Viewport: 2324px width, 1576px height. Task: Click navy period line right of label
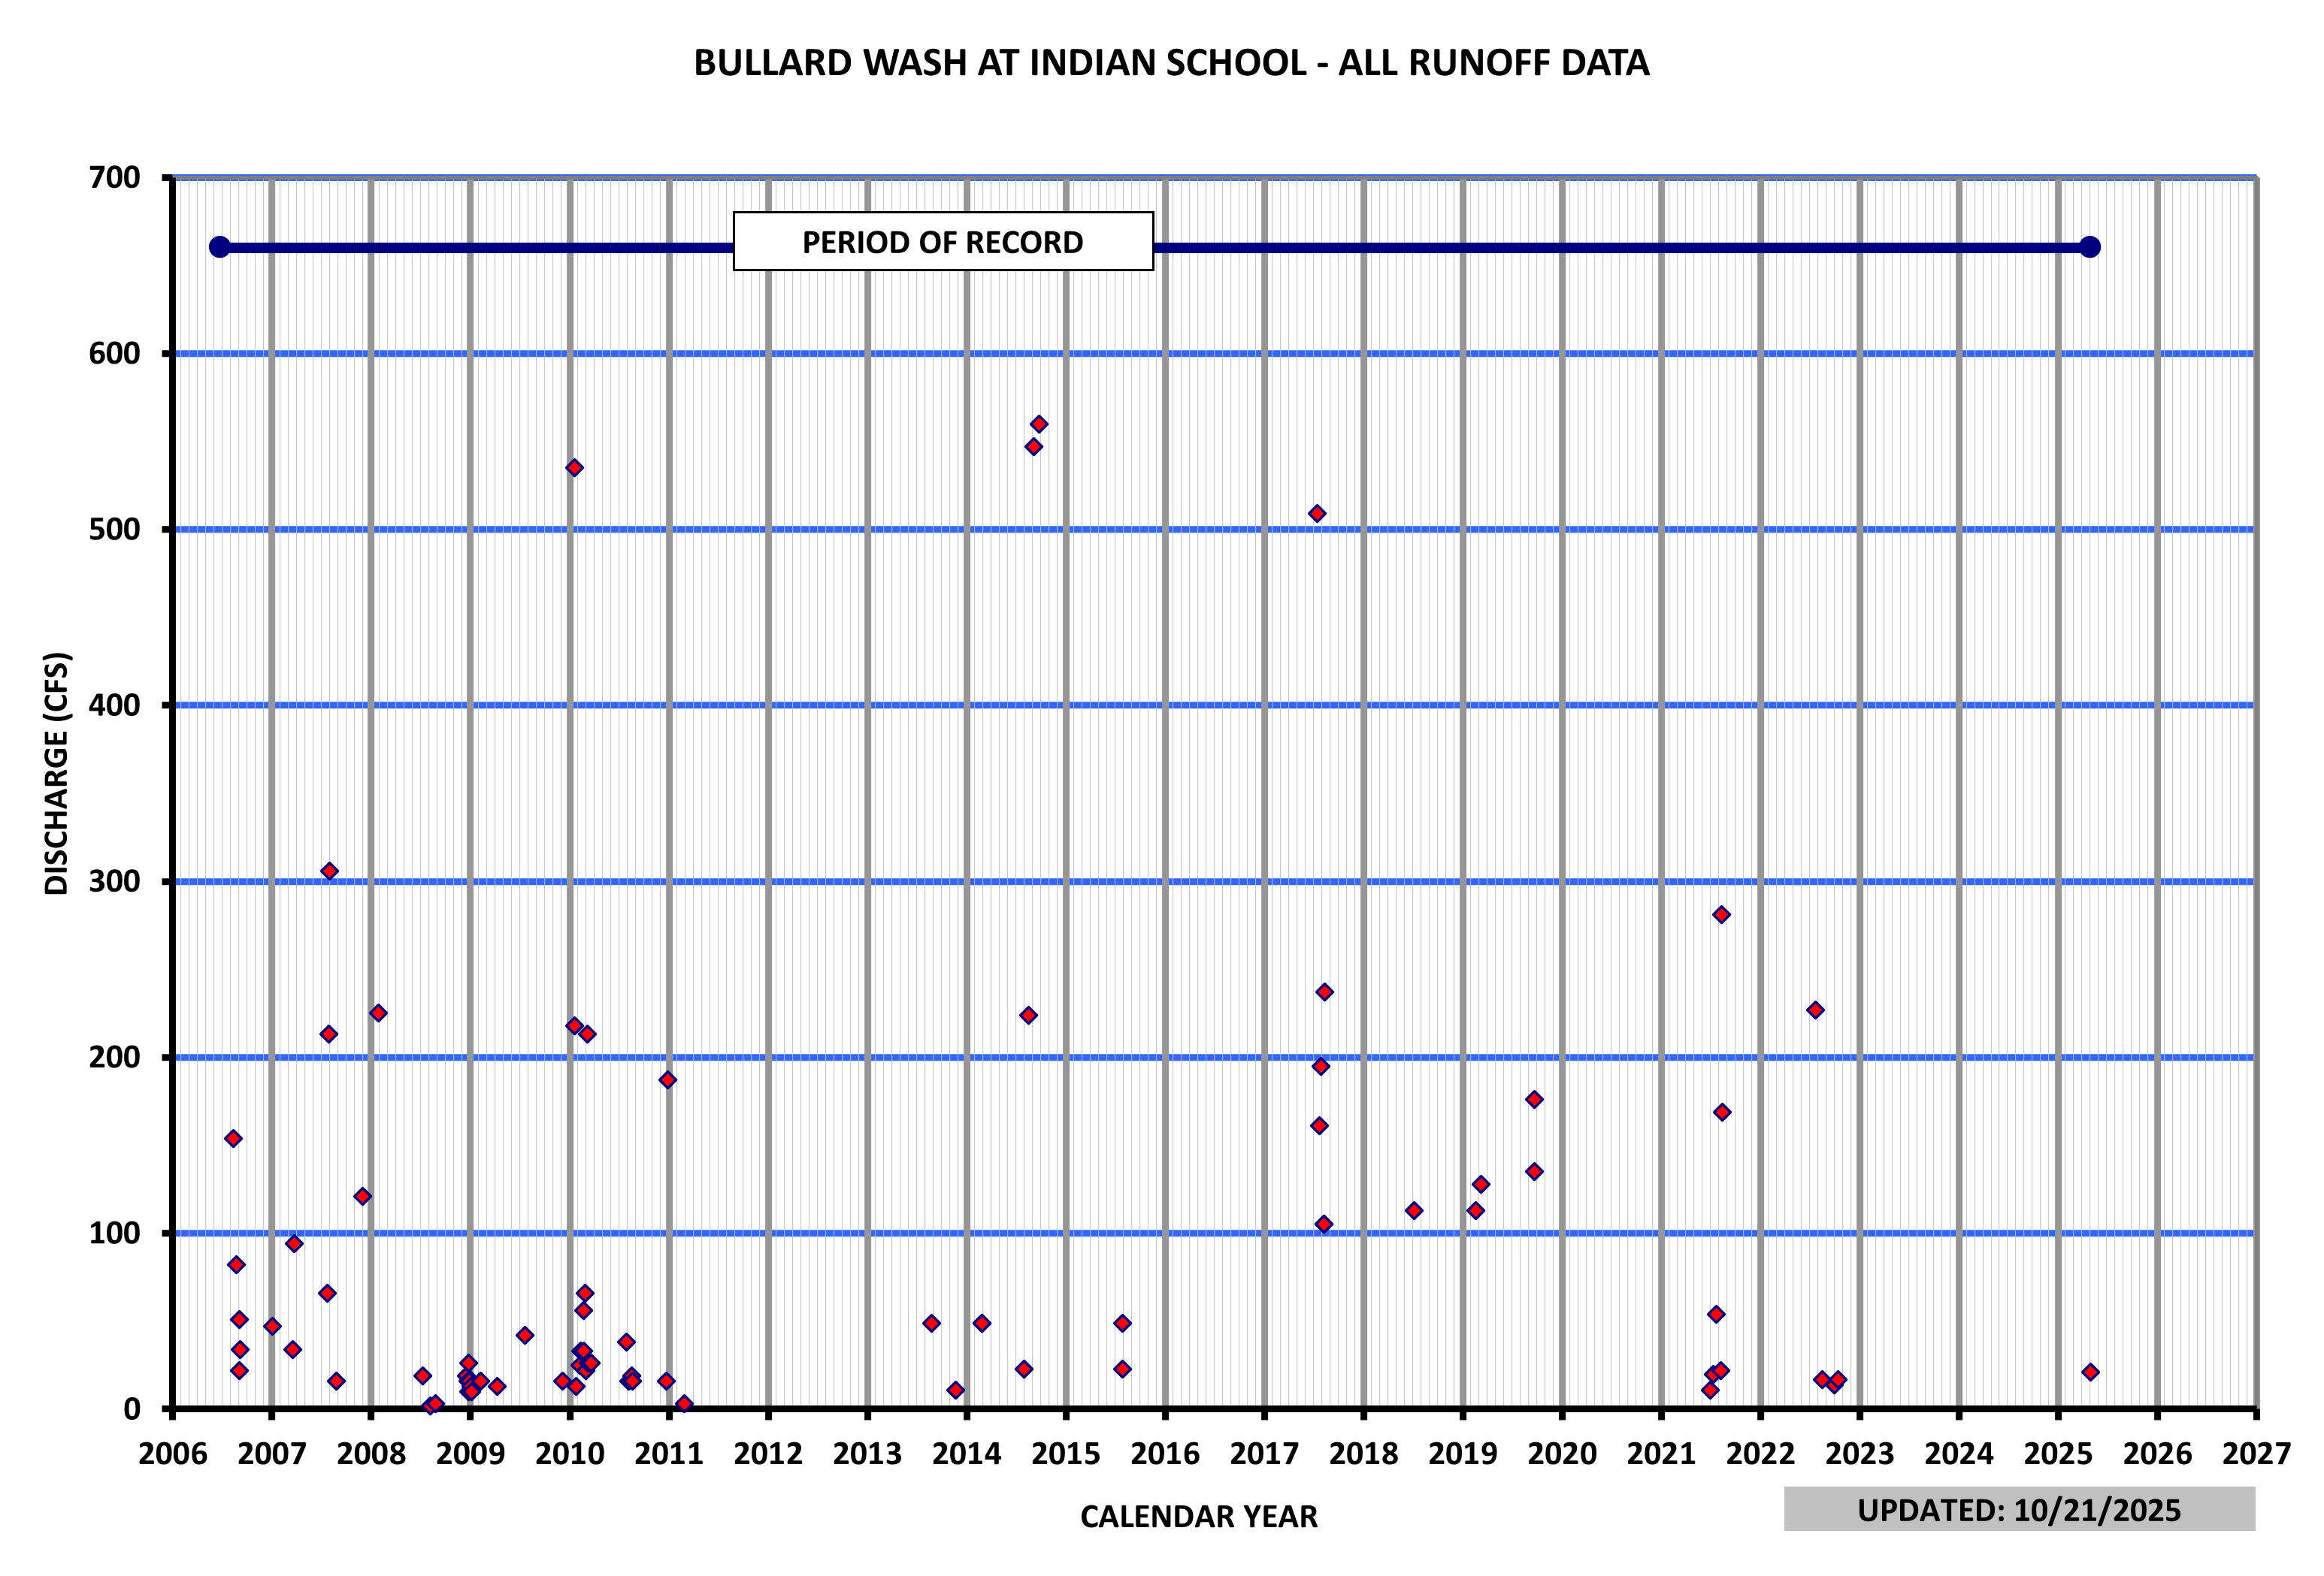[x=1600, y=247]
